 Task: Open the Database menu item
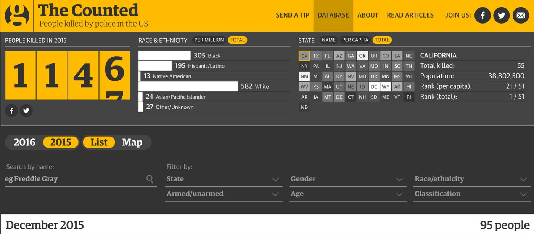[333, 15]
